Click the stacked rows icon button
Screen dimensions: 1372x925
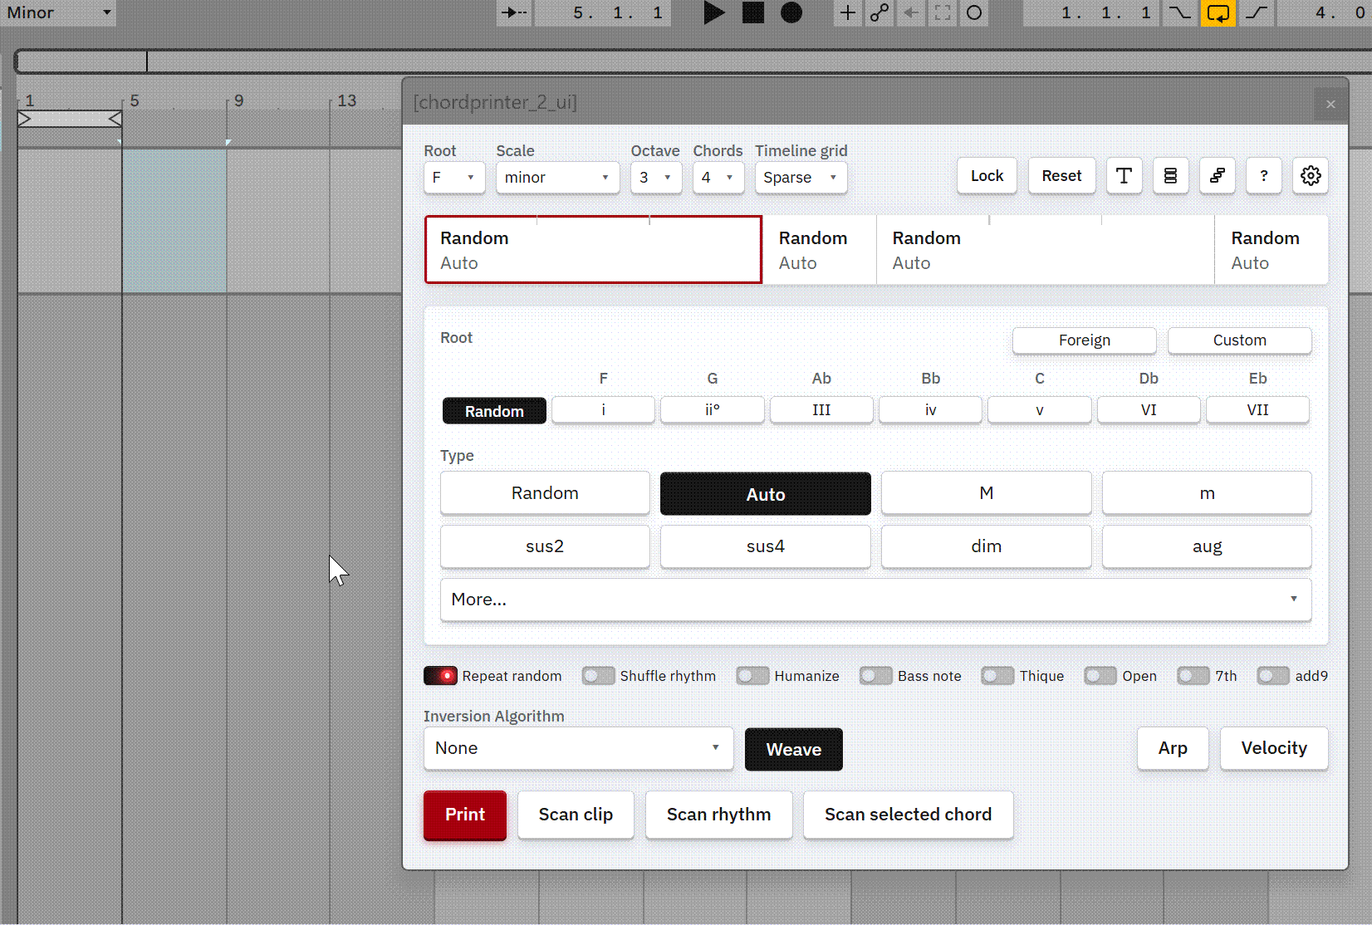[x=1170, y=176]
